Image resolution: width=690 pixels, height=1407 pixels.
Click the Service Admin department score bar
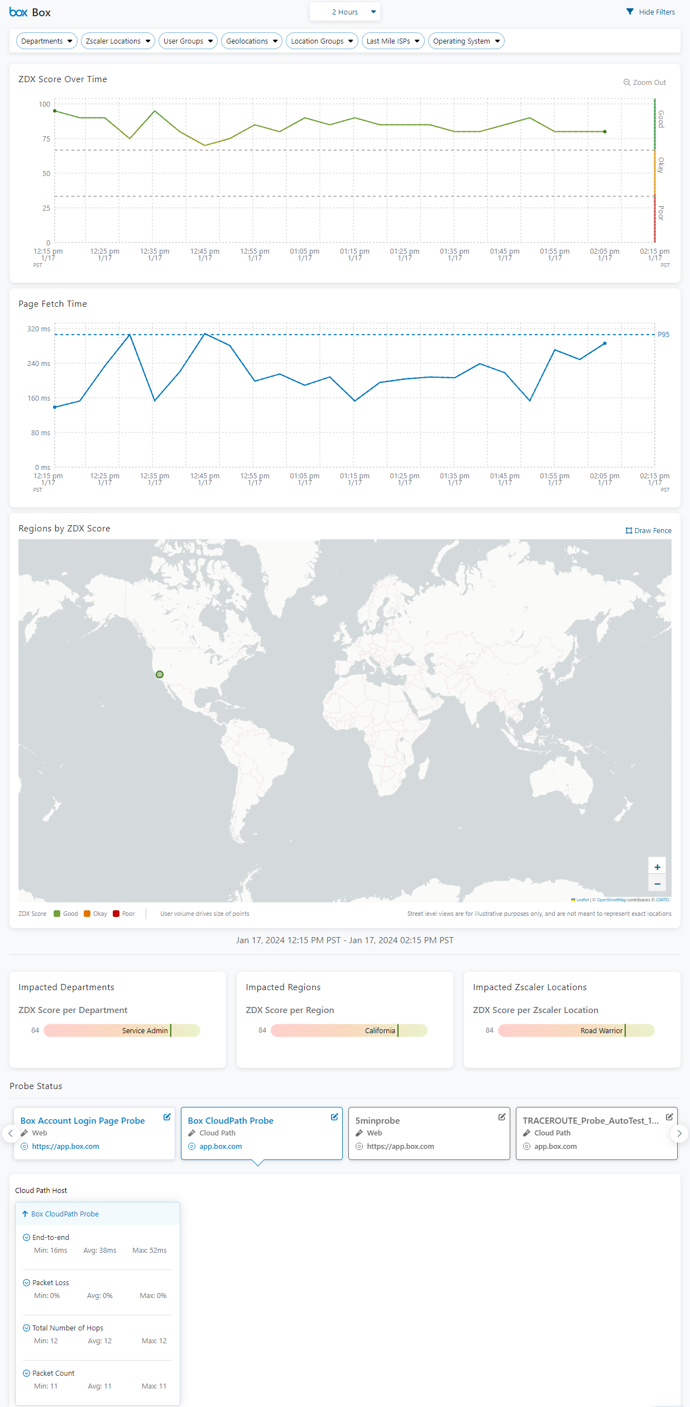pos(122,1030)
